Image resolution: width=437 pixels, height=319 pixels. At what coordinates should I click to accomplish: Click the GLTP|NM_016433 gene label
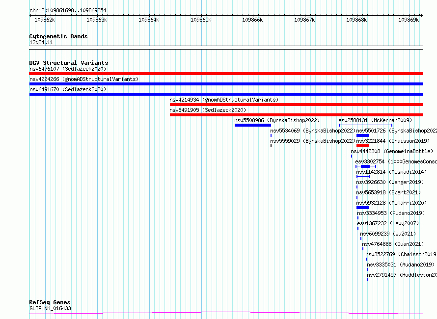(50, 308)
